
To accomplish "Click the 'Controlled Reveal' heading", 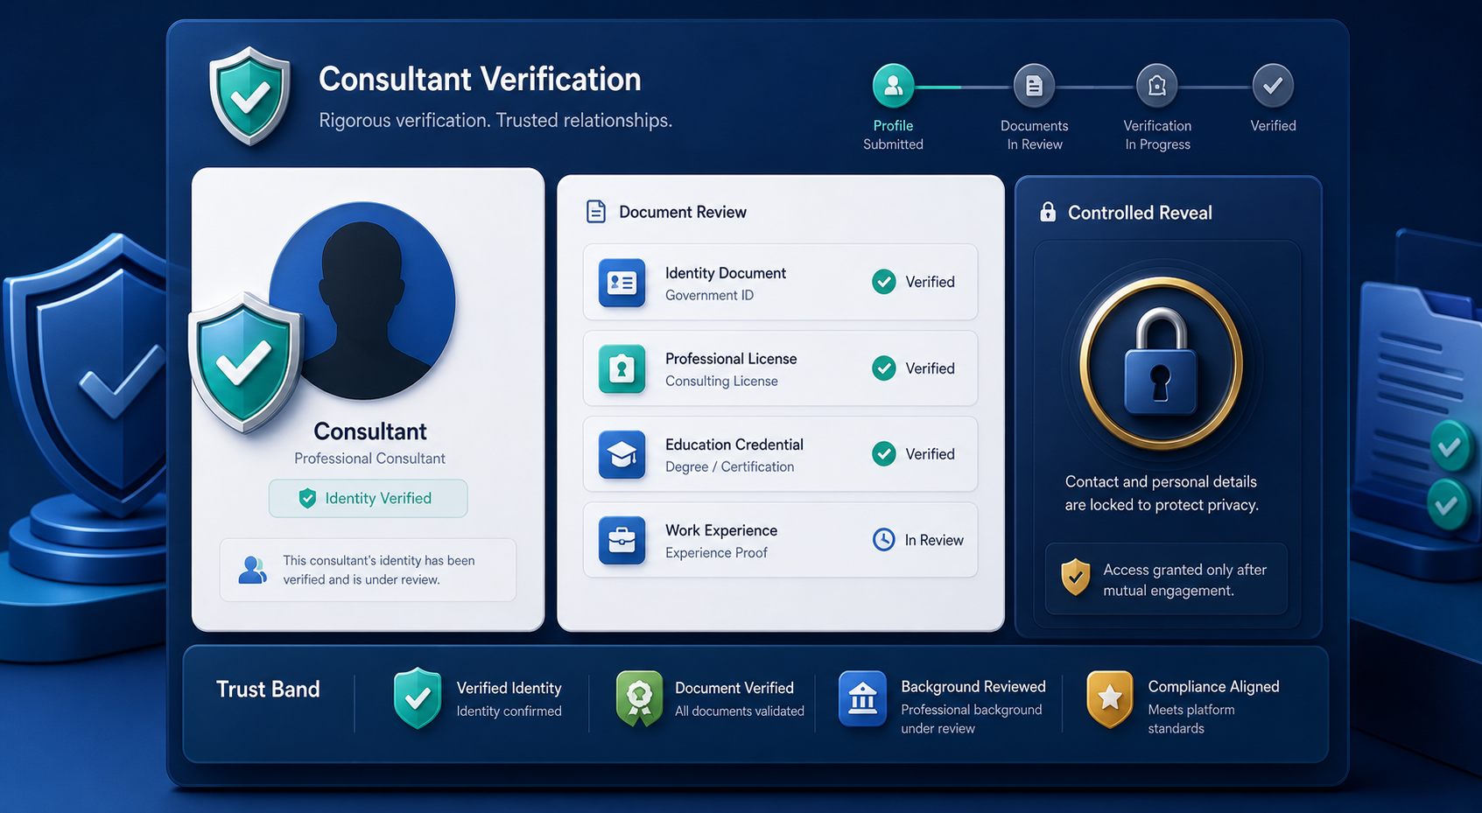I will coord(1140,213).
